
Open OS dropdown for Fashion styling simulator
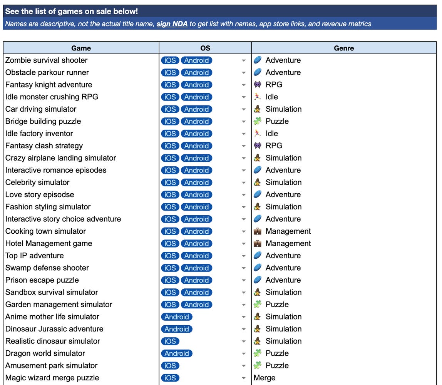(x=244, y=207)
